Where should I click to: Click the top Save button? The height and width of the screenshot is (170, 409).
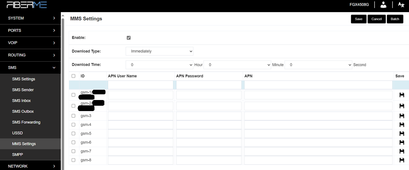[359, 19]
